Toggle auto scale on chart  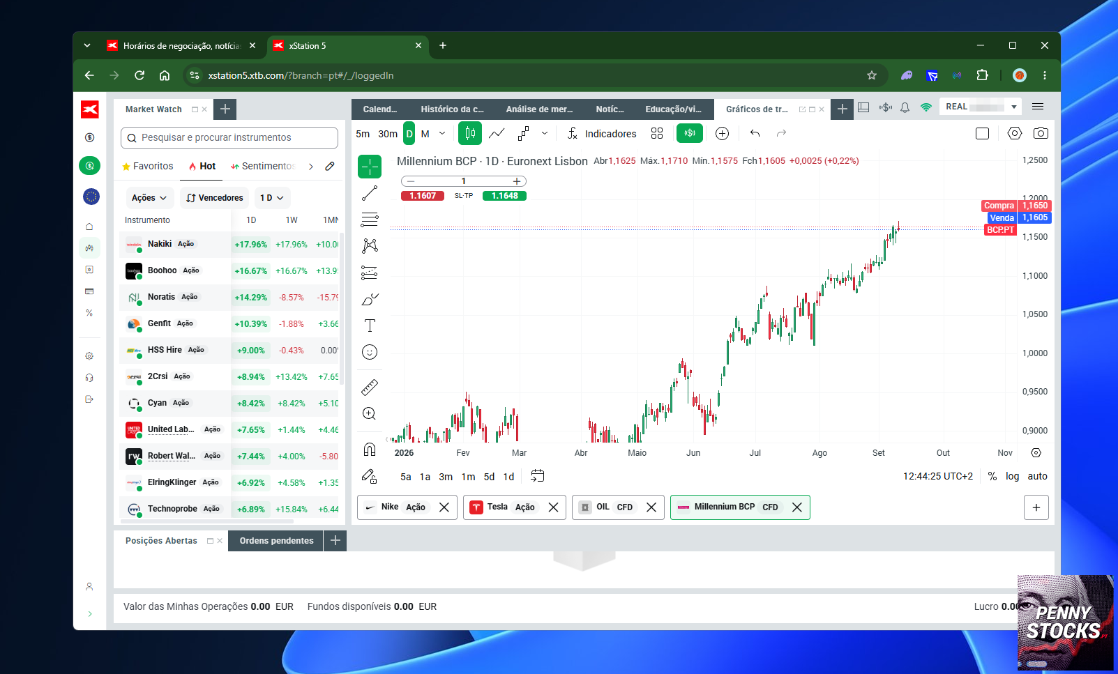coord(1037,476)
